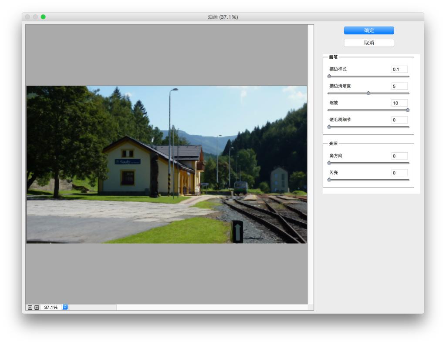Click the zoom in plus icon
The height and width of the screenshot is (345, 446).
pos(37,307)
